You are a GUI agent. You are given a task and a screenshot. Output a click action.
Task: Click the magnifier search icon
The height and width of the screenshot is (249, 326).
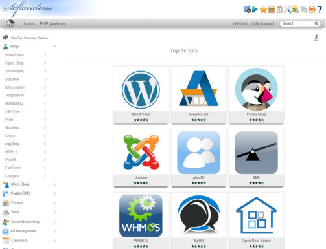[316, 23]
